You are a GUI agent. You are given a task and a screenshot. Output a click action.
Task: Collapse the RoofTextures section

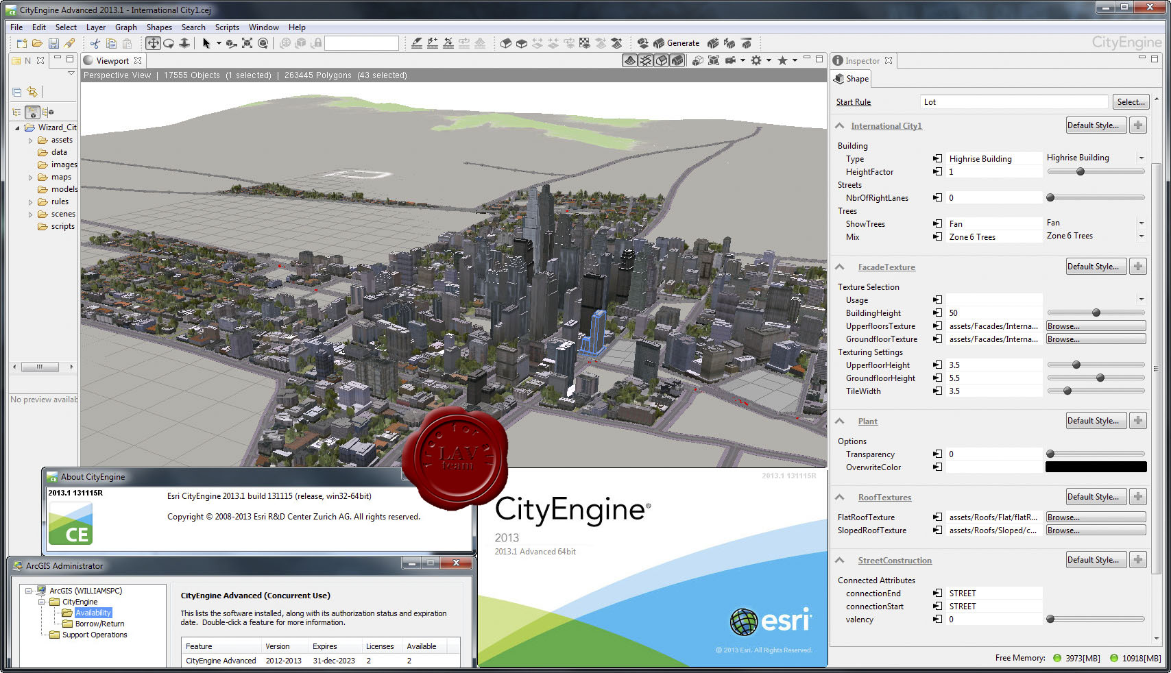(840, 498)
